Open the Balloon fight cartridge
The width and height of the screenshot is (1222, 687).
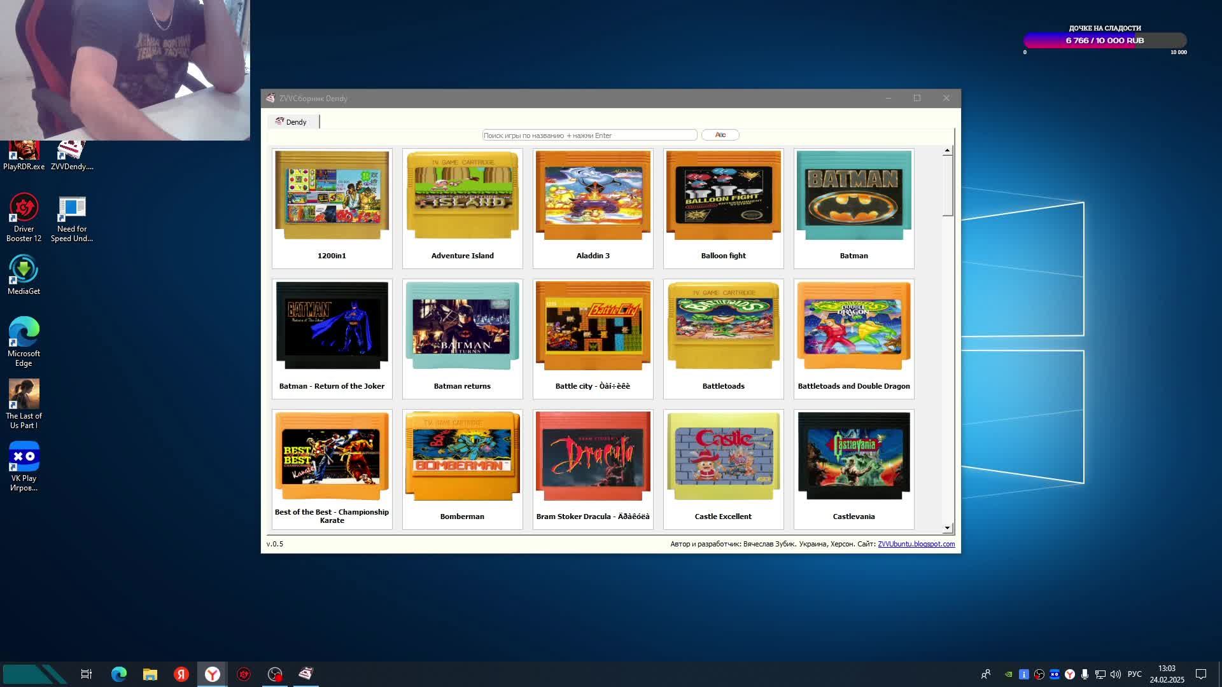[x=723, y=208]
